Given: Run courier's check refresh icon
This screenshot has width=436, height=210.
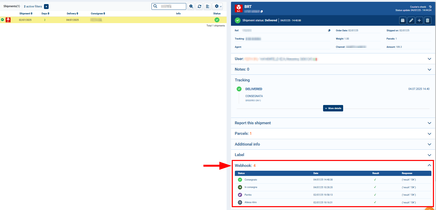Looking at the screenshot, I should point(430,7).
